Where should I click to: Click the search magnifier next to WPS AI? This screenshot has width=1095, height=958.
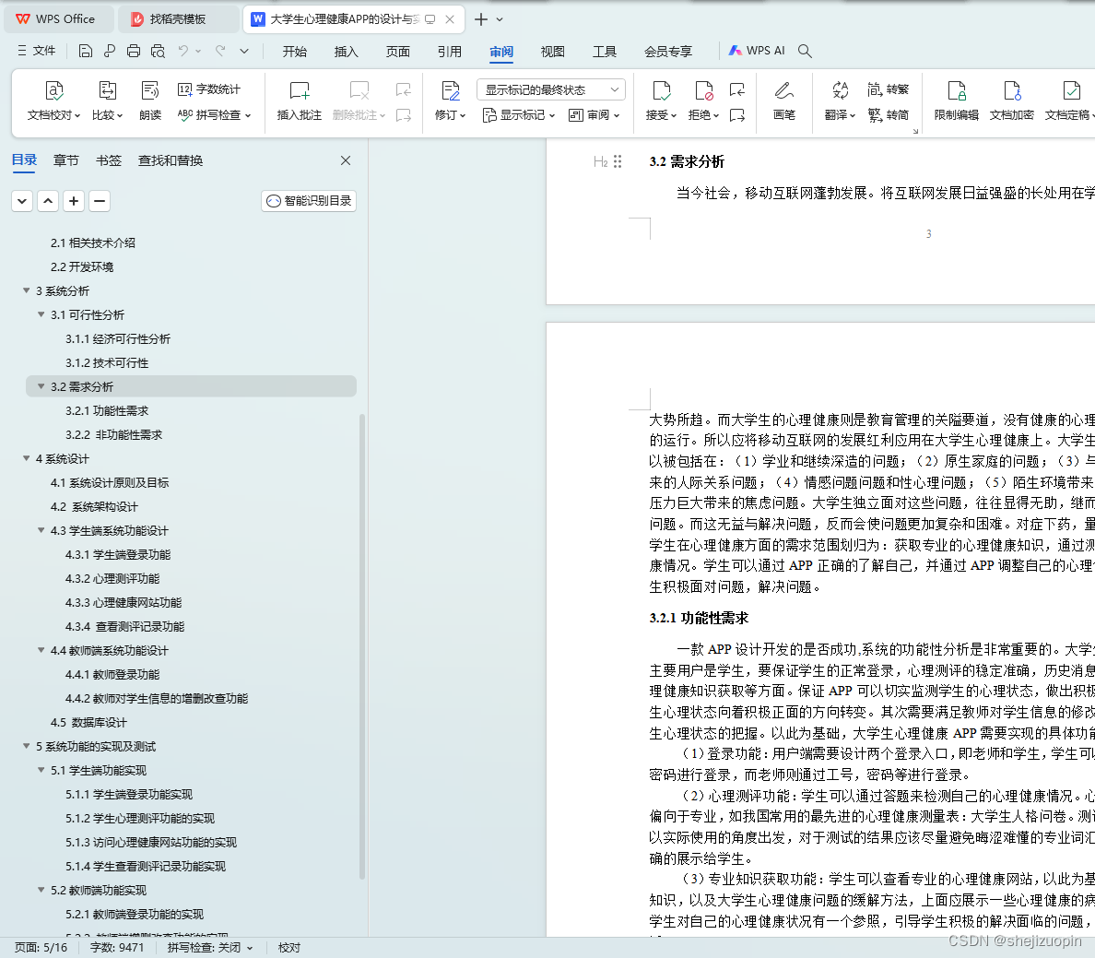coord(805,51)
